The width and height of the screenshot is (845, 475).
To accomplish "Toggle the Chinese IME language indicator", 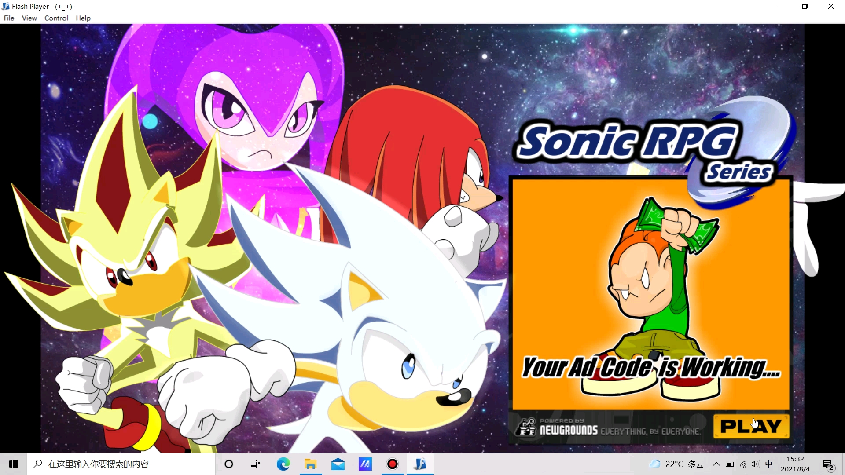I will 769,464.
